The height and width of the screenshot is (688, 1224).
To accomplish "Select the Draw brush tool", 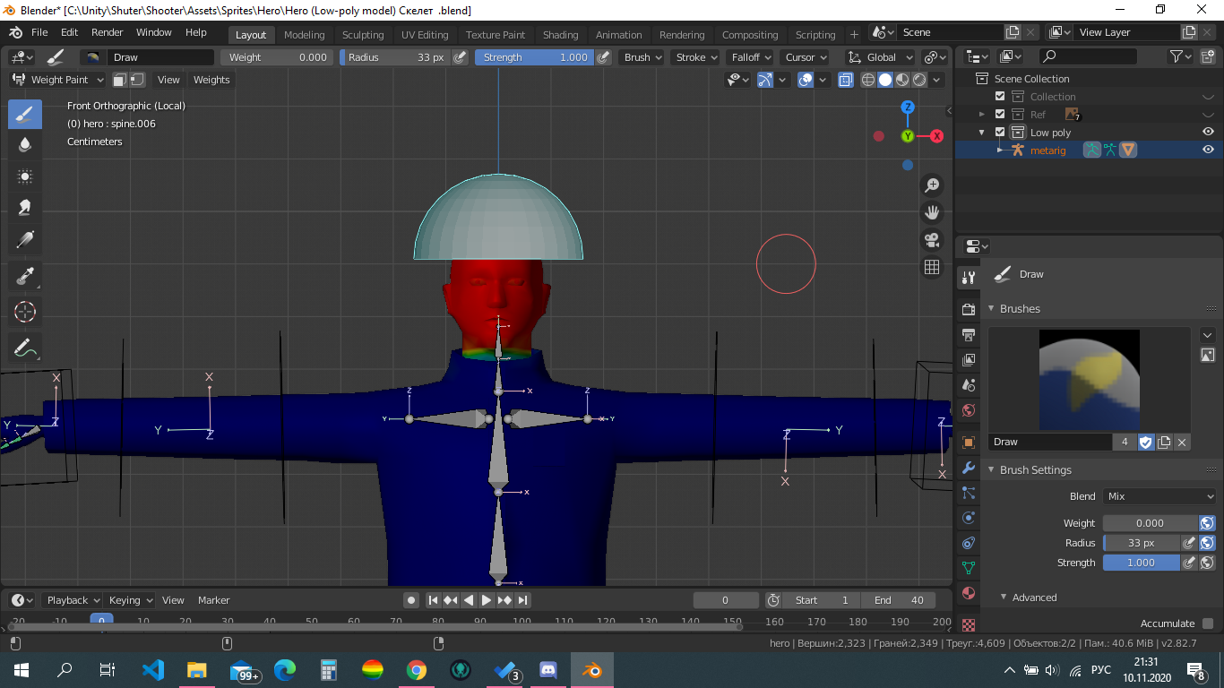I will pos(25,115).
